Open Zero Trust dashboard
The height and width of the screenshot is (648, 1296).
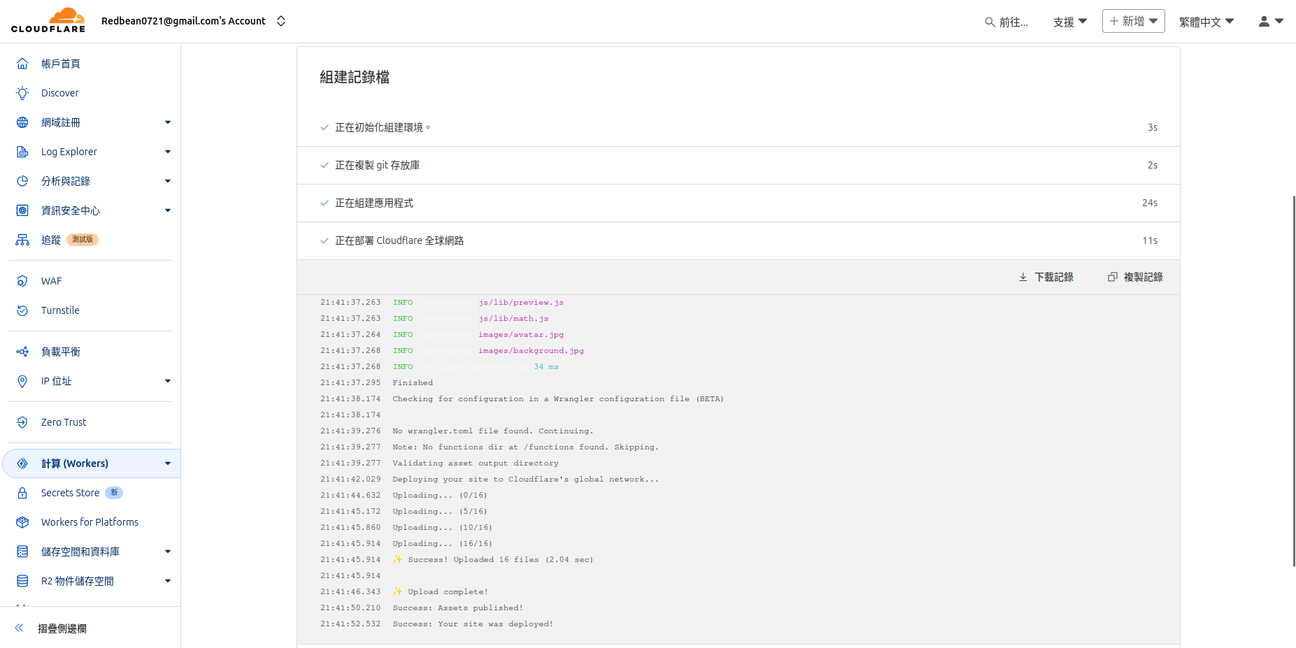tap(63, 422)
